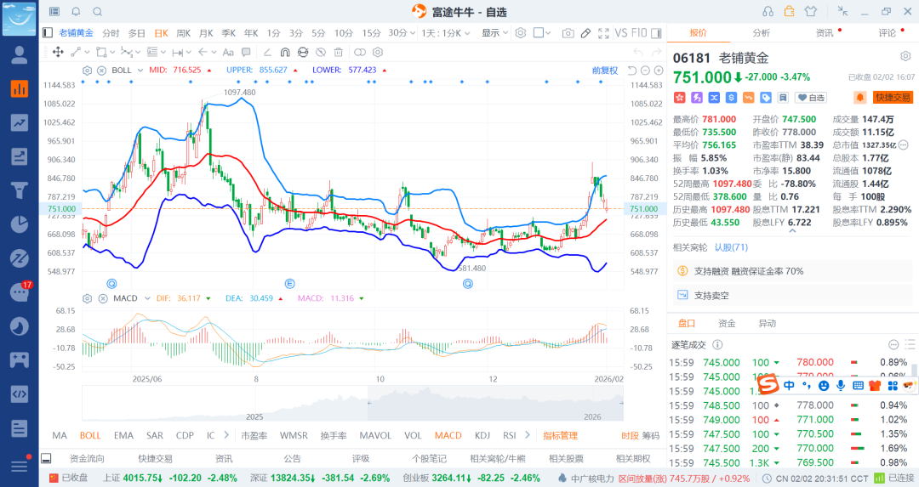The image size is (919, 487).
Task: Toggle 自选 watchlist heart button
Action: click(x=811, y=98)
